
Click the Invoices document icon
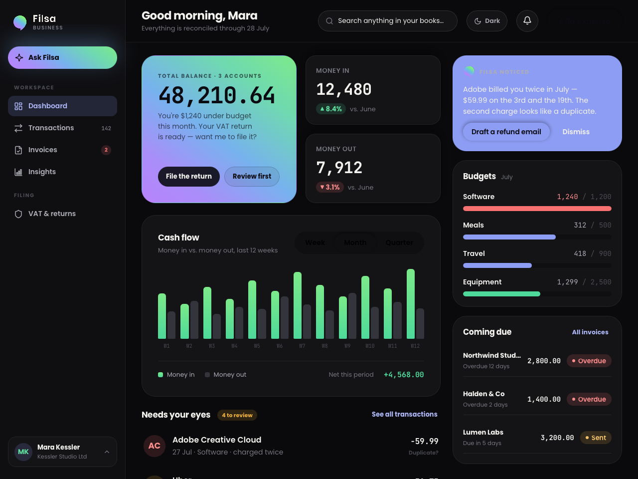tap(18, 150)
